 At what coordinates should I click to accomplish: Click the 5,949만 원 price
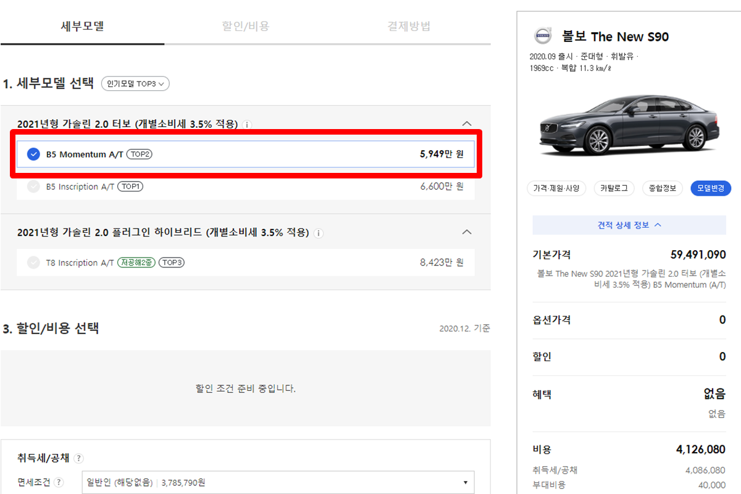point(442,154)
